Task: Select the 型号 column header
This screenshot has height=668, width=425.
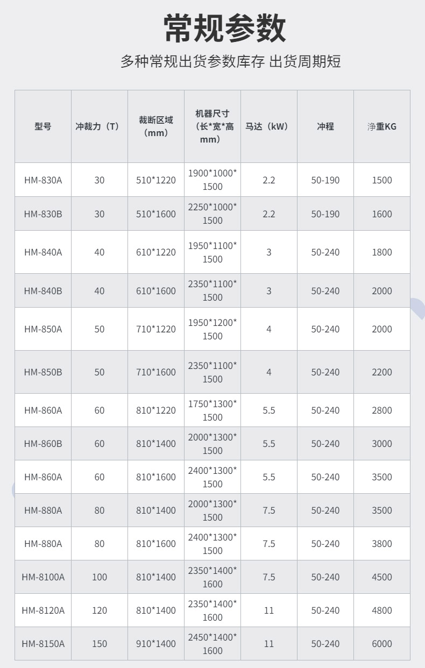Action: click(43, 126)
